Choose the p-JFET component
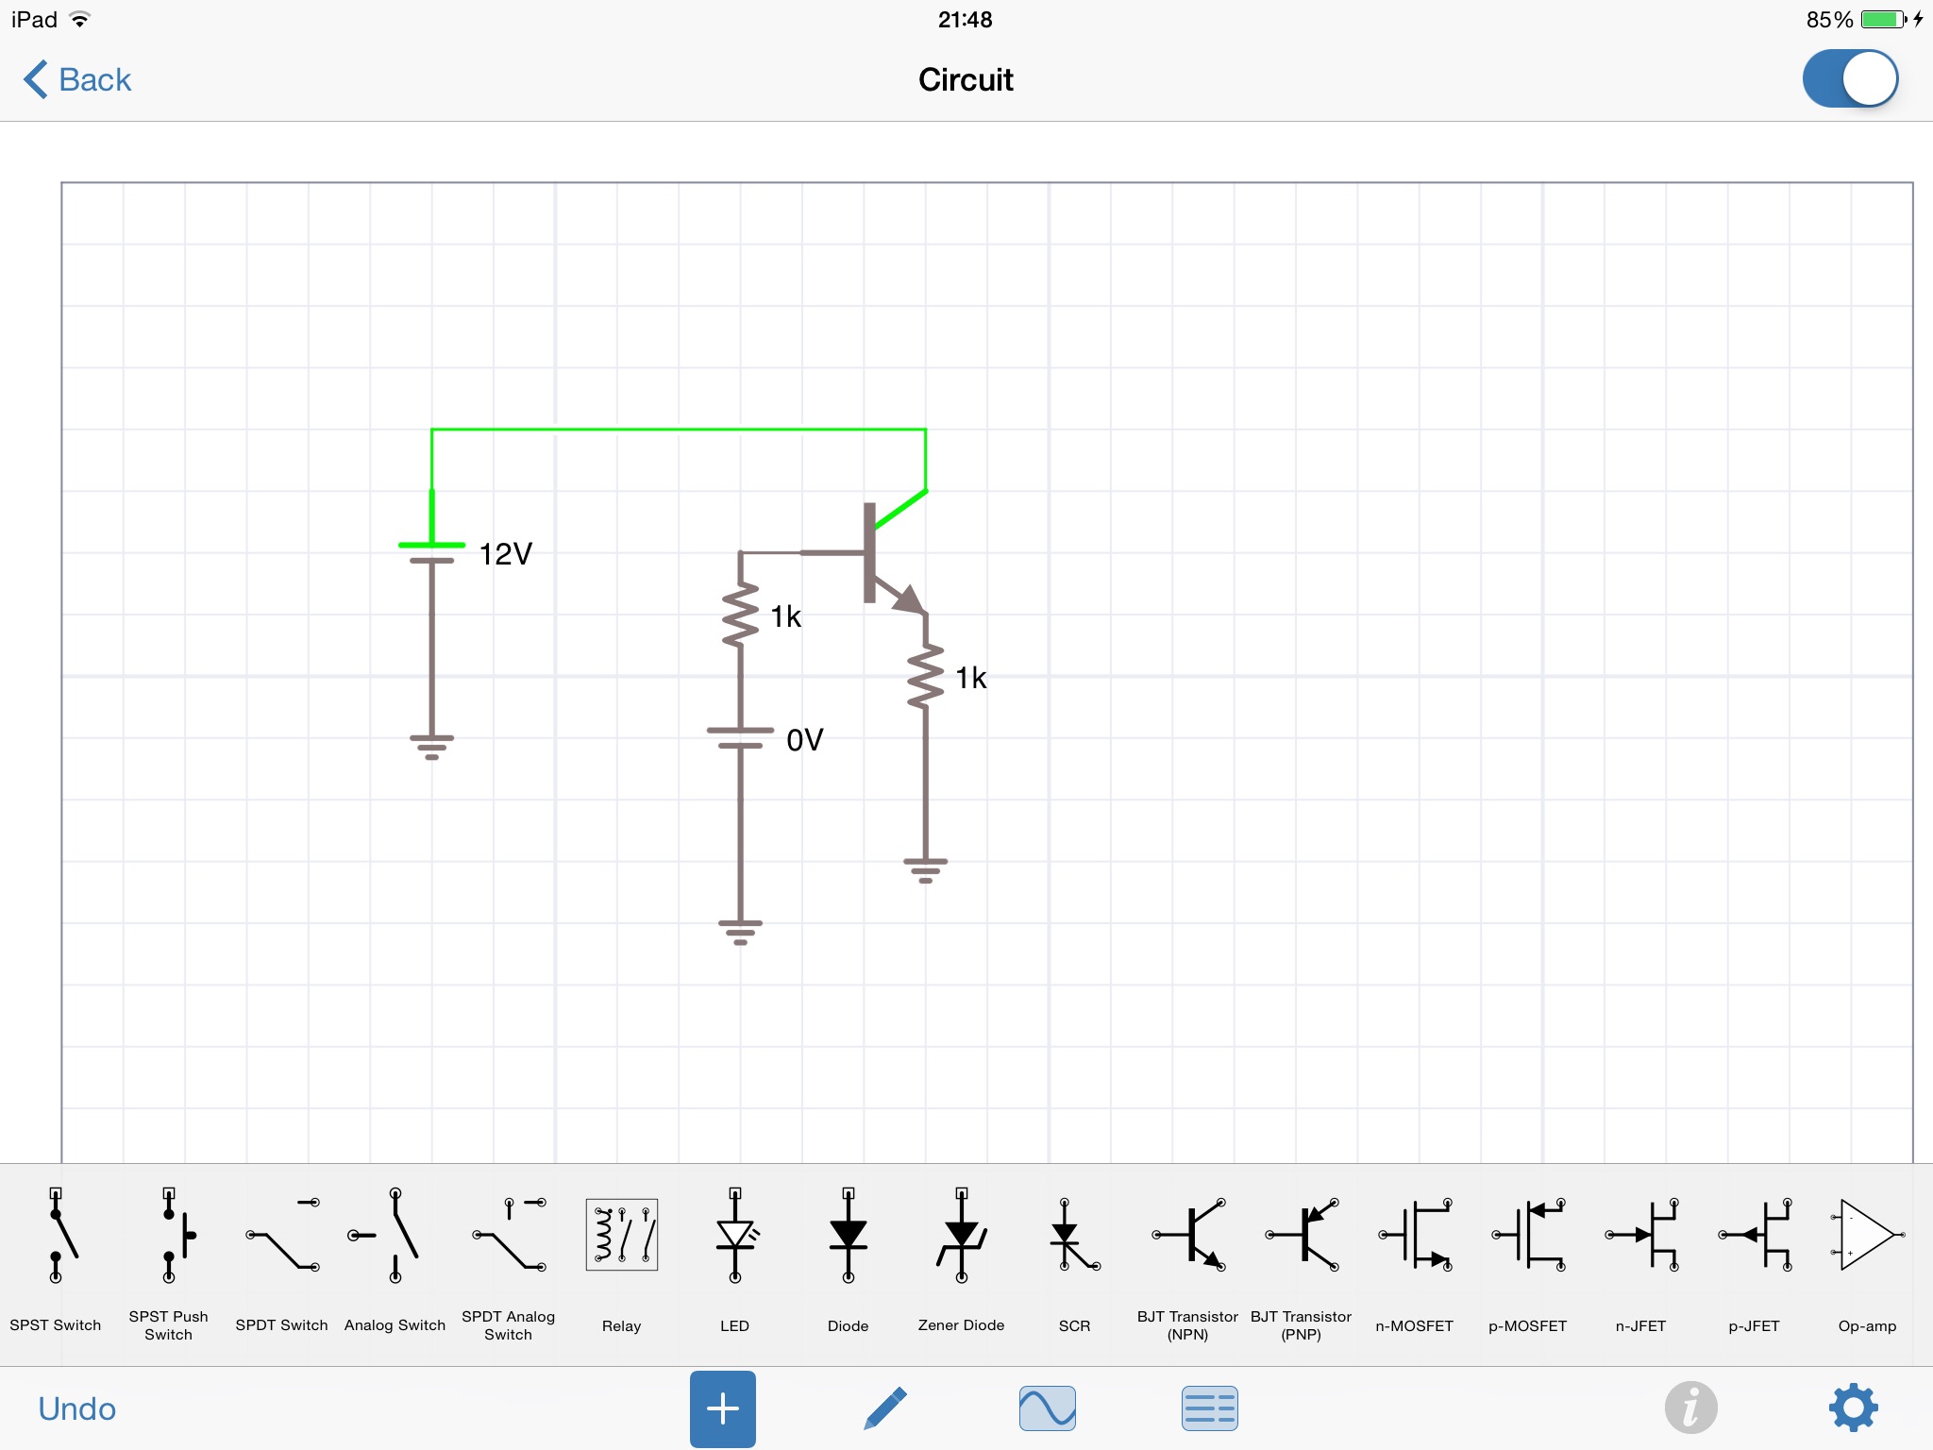This screenshot has height=1450, width=1933. [x=1754, y=1235]
